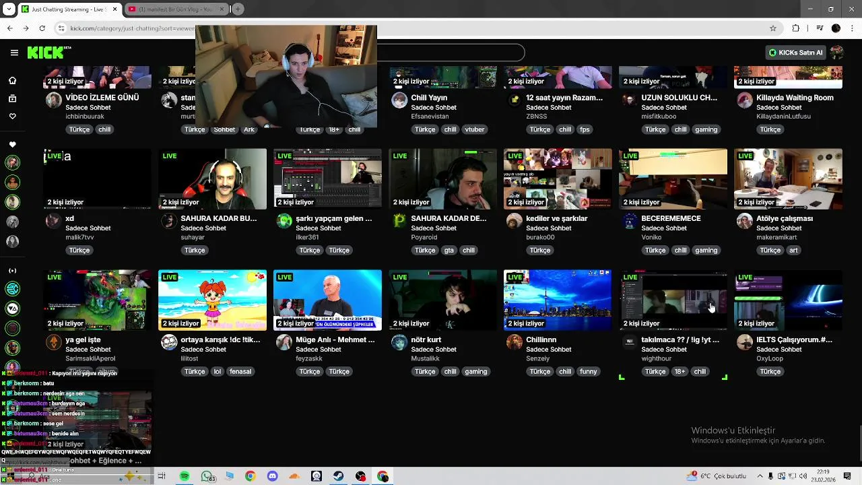Image resolution: width=862 pixels, height=485 pixels.
Task: Click the sidebar live broadcast icon
Action: pos(12,270)
